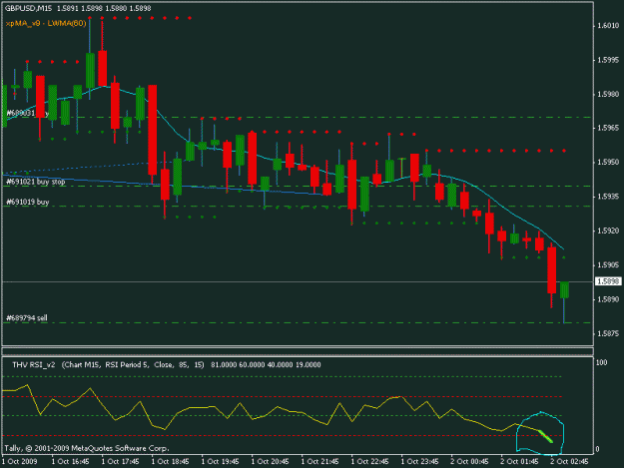Click the 1.5965 price axis label
This screenshot has width=624, height=468.
pyautogui.click(x=608, y=128)
